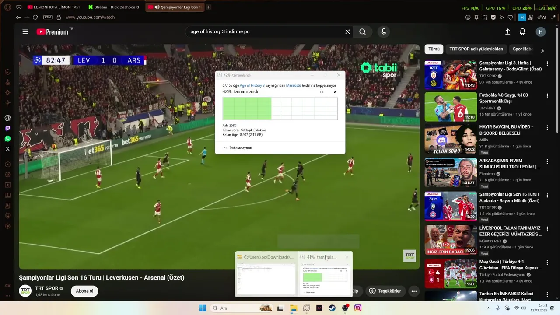Open the YouTube create/upload icon
Image resolution: width=560 pixels, height=315 pixels.
click(507, 32)
